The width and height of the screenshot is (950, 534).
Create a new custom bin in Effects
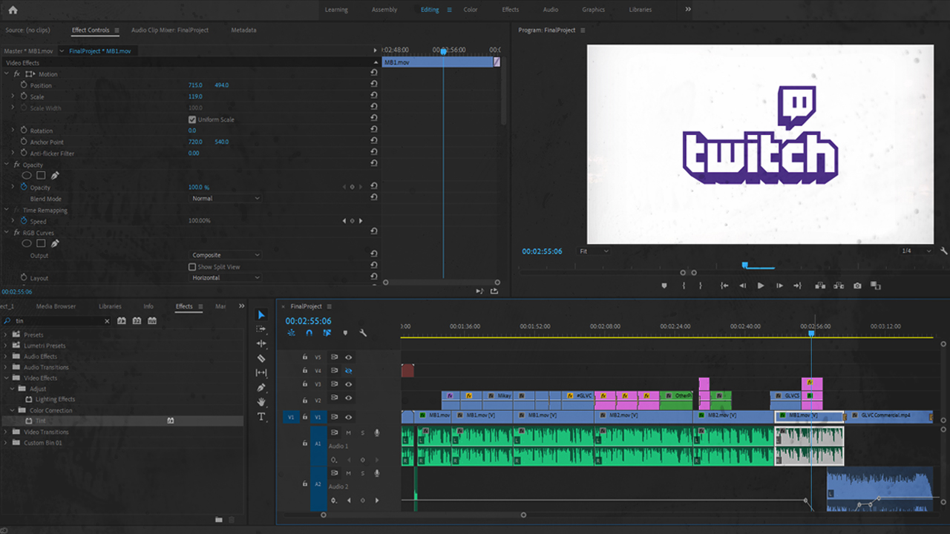click(218, 520)
